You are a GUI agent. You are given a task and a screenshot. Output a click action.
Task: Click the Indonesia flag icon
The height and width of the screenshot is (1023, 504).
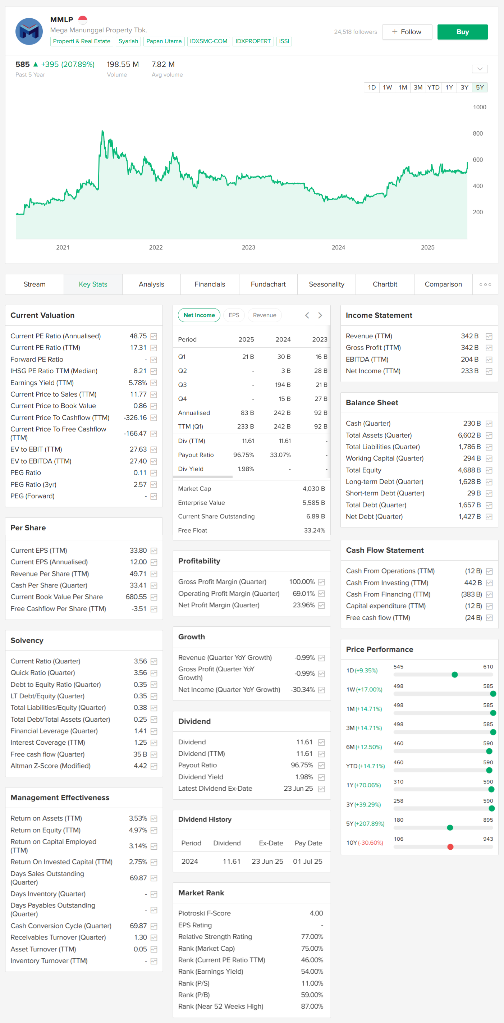pyautogui.click(x=83, y=19)
